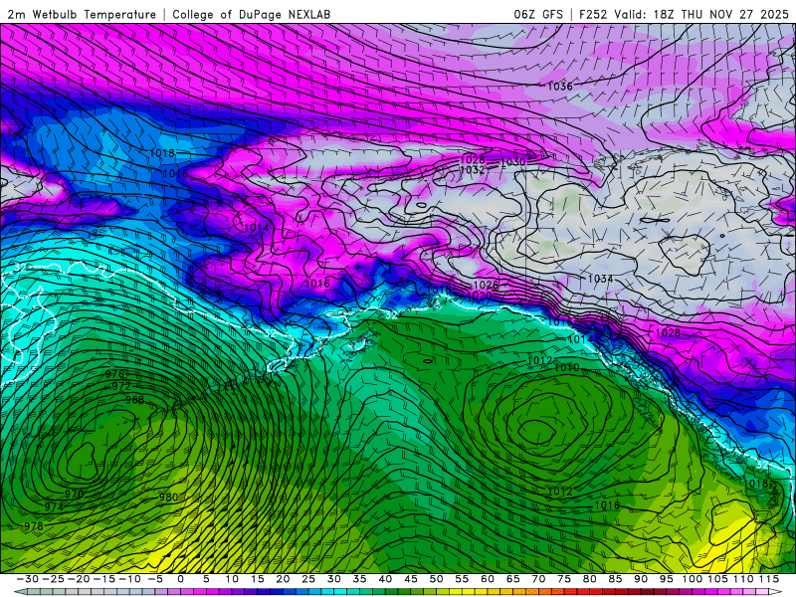Click the 100 value on the color scale

coord(692,579)
